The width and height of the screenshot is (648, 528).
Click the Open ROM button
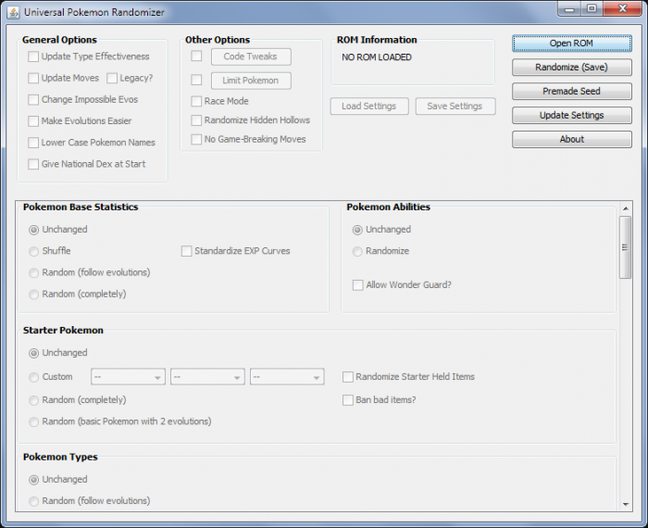tap(571, 44)
